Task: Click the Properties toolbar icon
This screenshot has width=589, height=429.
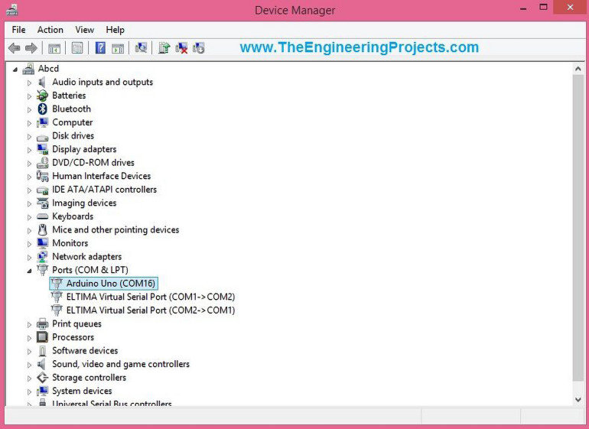Action: (77, 48)
